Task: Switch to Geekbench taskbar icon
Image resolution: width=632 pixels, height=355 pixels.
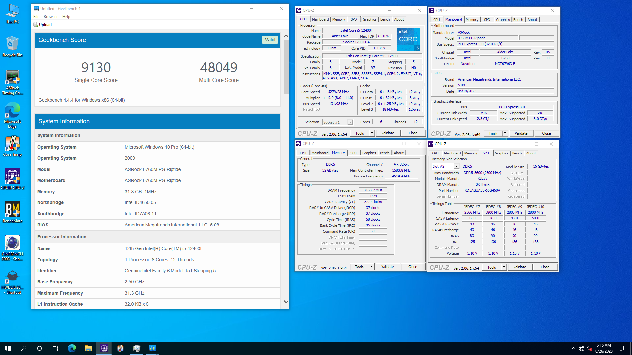Action: click(152, 348)
